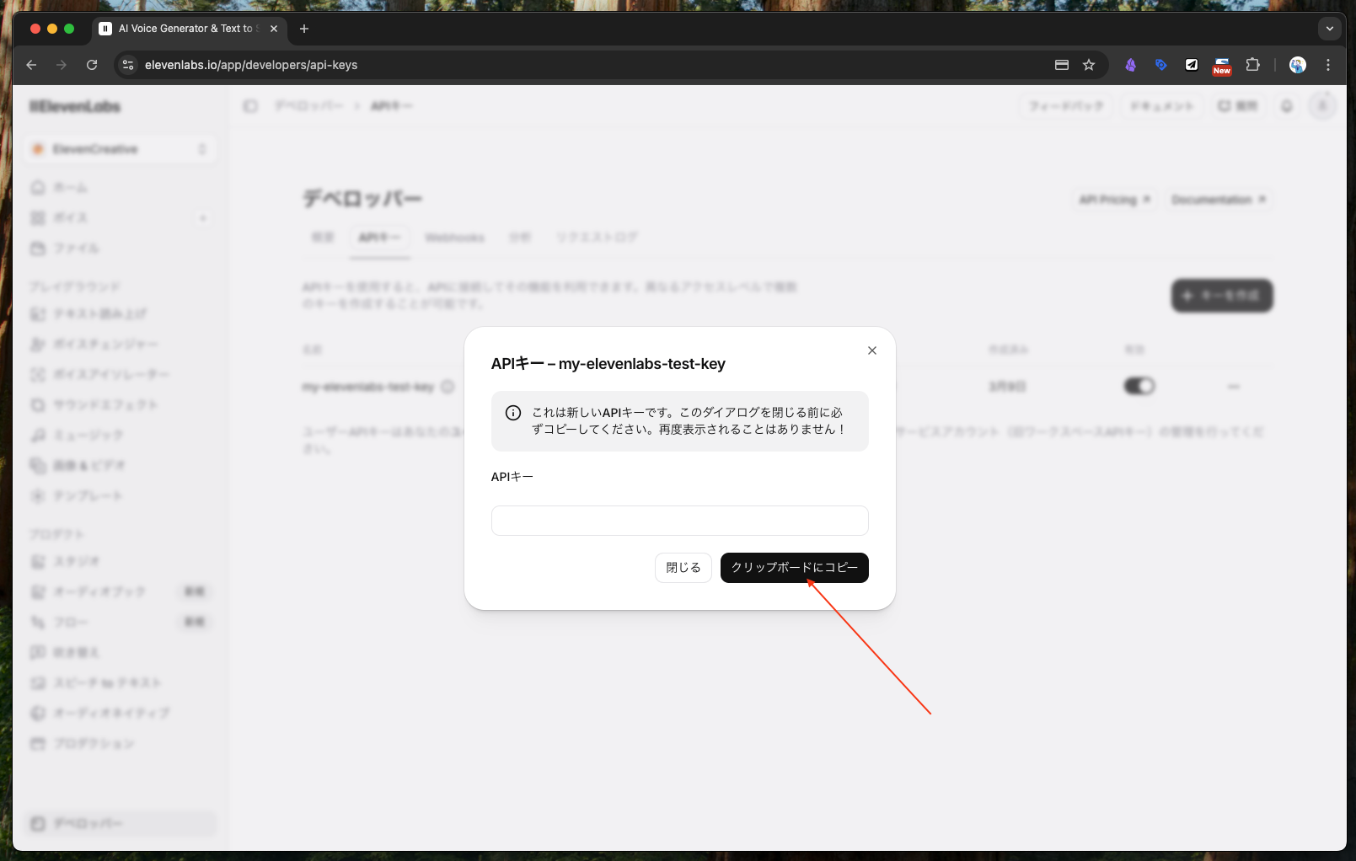Click the install app icon in address bar
The height and width of the screenshot is (861, 1356).
(1062, 65)
